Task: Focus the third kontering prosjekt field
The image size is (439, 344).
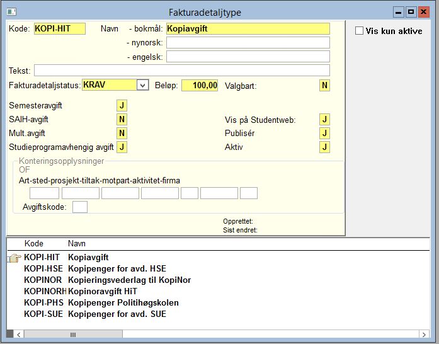Action: [120, 193]
